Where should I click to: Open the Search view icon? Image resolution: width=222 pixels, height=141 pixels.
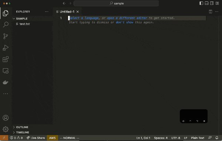(x=6, y=25)
